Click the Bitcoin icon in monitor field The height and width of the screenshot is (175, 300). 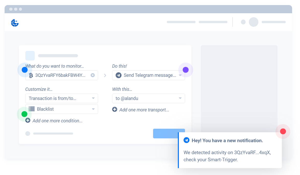point(31,75)
